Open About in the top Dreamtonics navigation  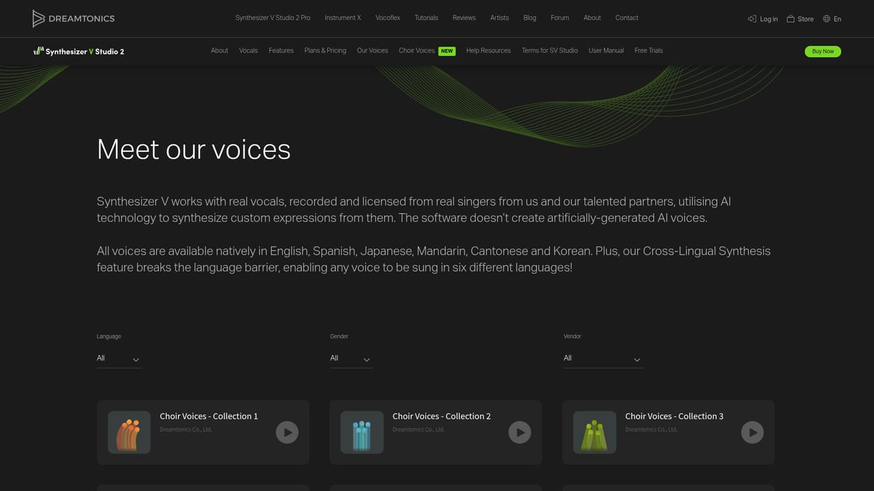(x=592, y=18)
